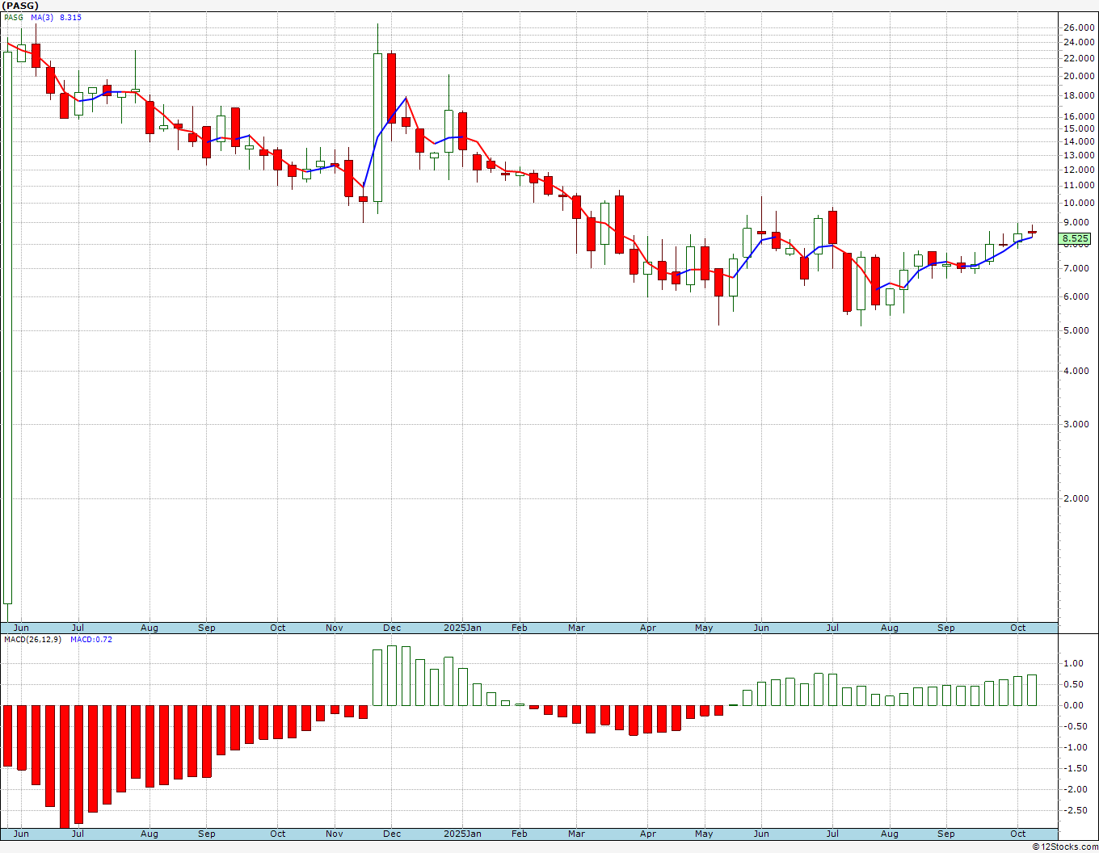Click the Oct label at MACD panel end
Image resolution: width=1099 pixels, height=853 pixels.
coord(1018,834)
